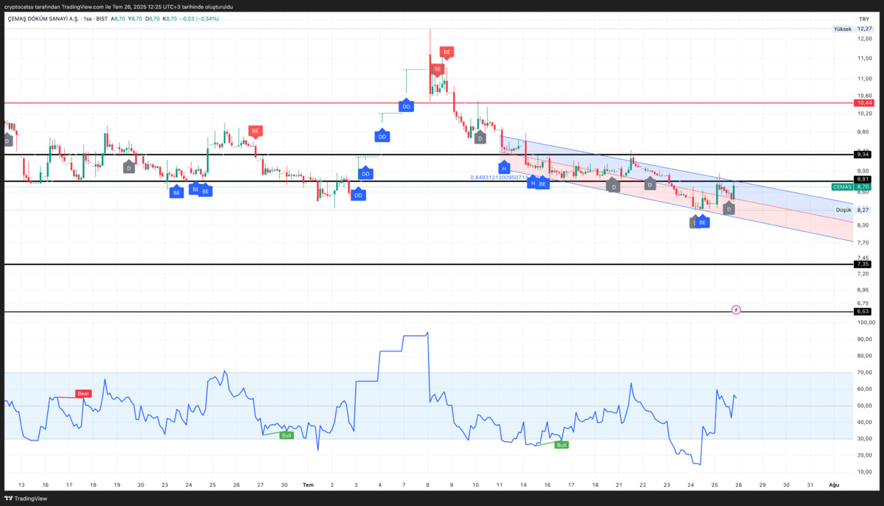This screenshot has width=884, height=506.
Task: Open the TradingView logo
Action: click(27, 497)
